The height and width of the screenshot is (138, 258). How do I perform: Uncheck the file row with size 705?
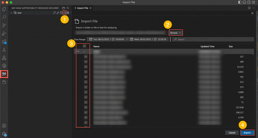point(86,77)
